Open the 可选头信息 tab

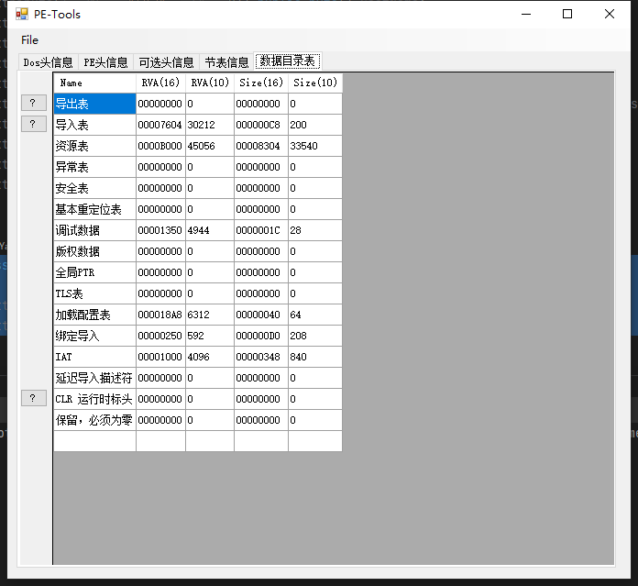[166, 62]
